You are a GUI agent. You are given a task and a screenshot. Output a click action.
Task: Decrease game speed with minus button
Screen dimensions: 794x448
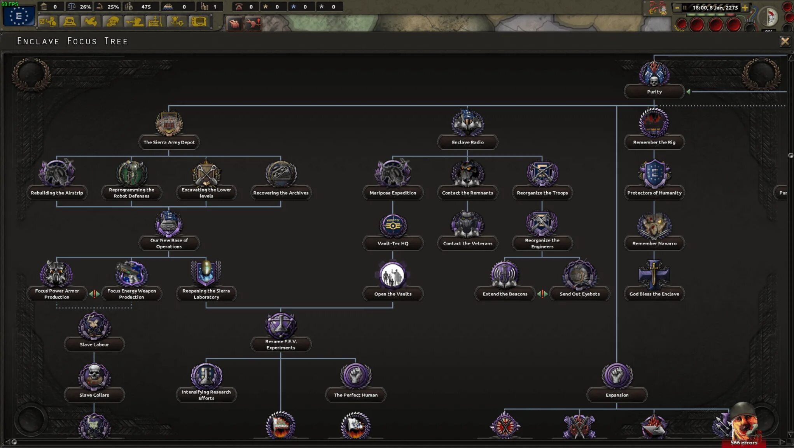pos(677,7)
